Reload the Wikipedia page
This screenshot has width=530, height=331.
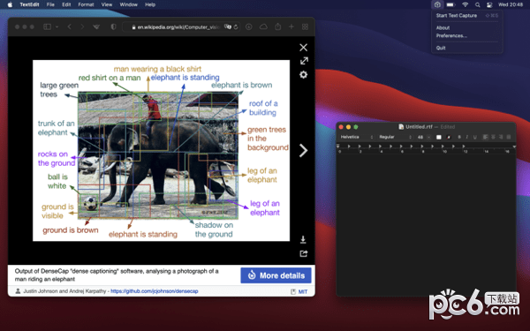[x=236, y=27]
